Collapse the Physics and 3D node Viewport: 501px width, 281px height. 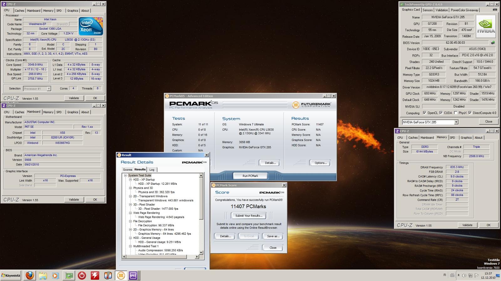(x=131, y=188)
